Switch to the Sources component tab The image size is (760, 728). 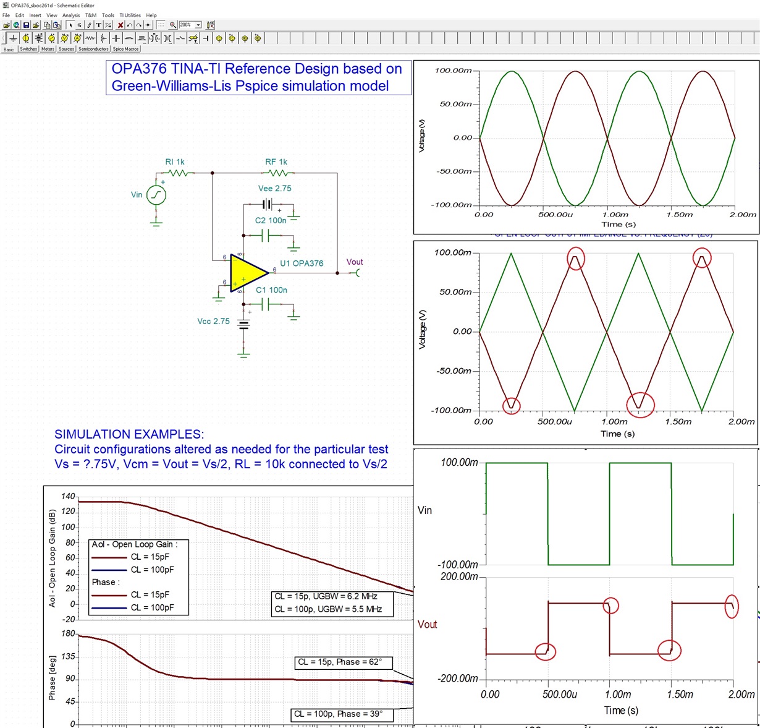coord(66,49)
